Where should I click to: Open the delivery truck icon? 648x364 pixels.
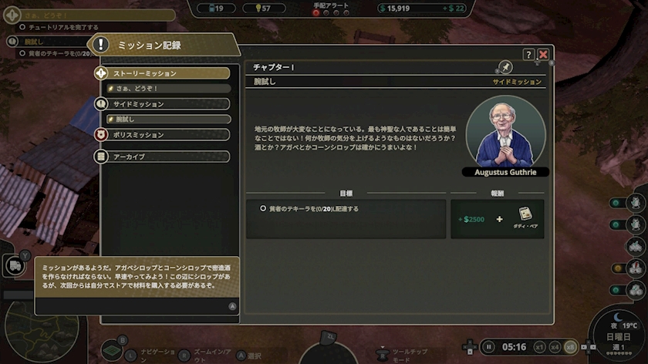click(15, 265)
